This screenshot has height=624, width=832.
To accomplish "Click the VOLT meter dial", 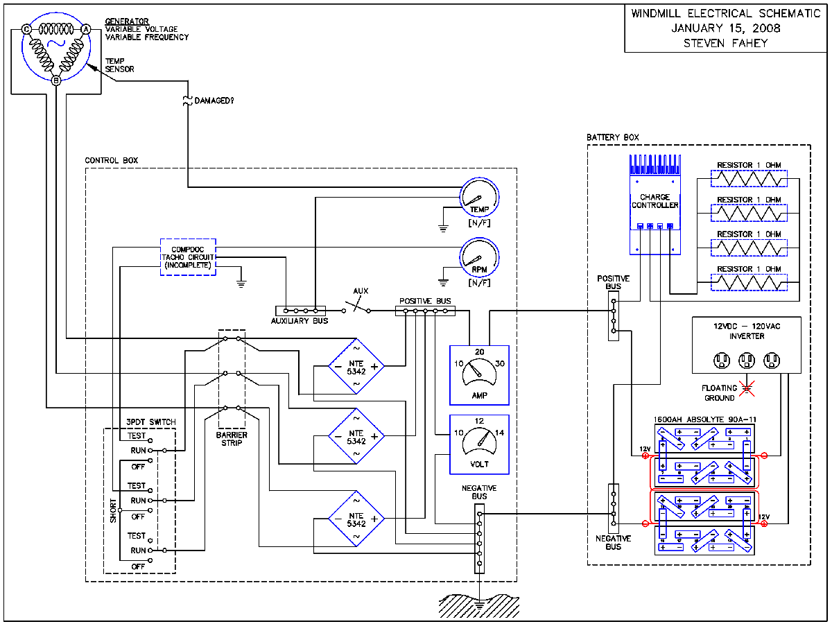I will (x=479, y=445).
